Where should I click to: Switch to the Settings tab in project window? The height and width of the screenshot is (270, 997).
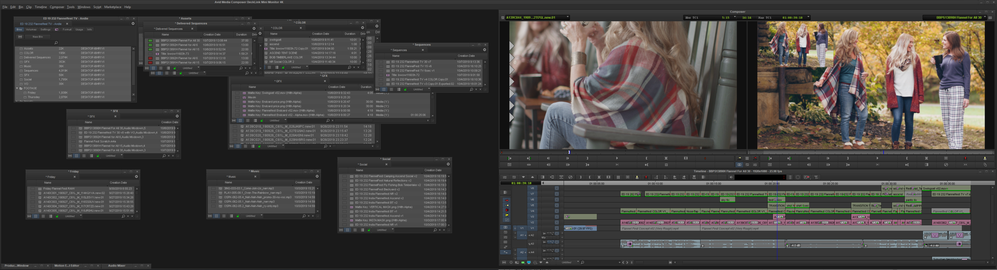[45, 29]
